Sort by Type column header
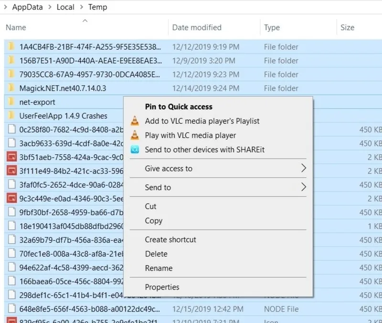This screenshot has height=323, width=382. (272, 28)
